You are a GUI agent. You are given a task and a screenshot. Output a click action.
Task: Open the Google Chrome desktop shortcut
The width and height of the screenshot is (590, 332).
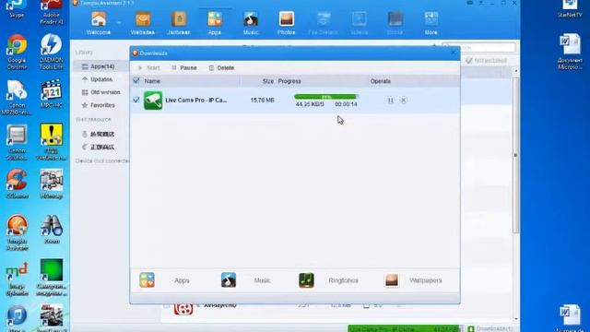coord(17,52)
